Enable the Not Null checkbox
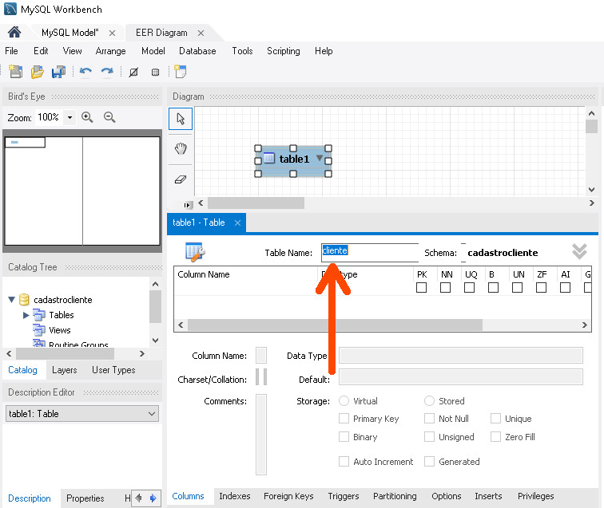 click(x=429, y=419)
